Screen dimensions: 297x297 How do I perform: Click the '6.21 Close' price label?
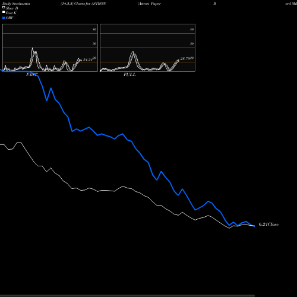[268, 225]
